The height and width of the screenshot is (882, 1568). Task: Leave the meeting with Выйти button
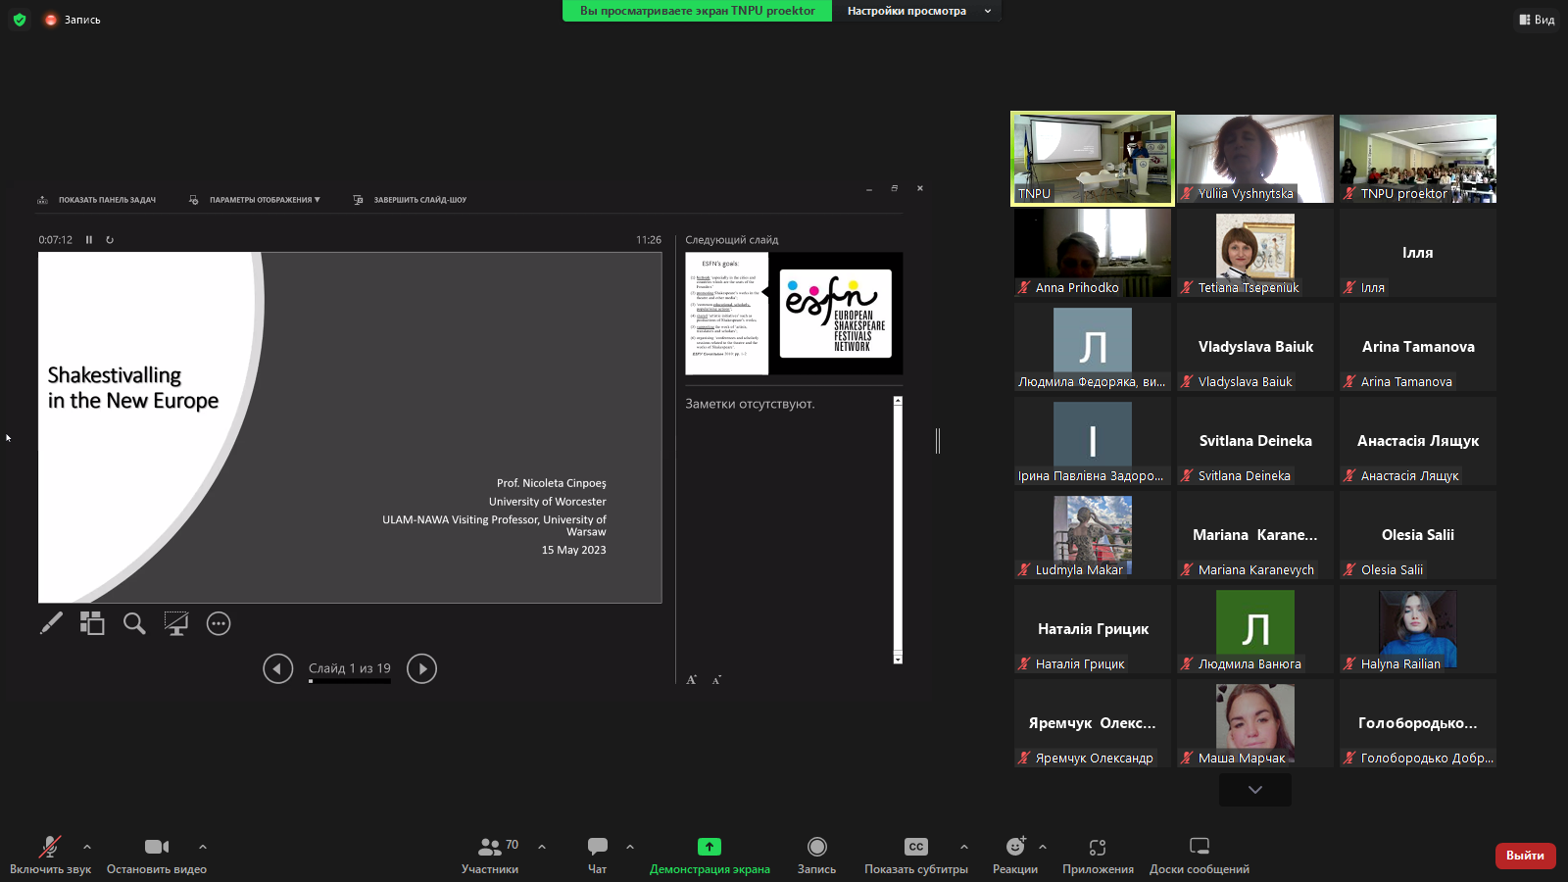[1525, 856]
